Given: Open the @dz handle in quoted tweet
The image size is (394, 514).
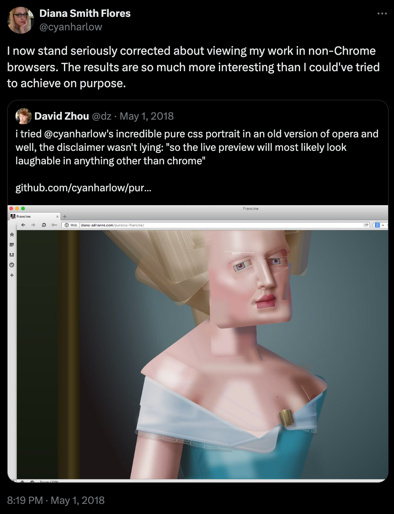Looking at the screenshot, I should coord(101,116).
